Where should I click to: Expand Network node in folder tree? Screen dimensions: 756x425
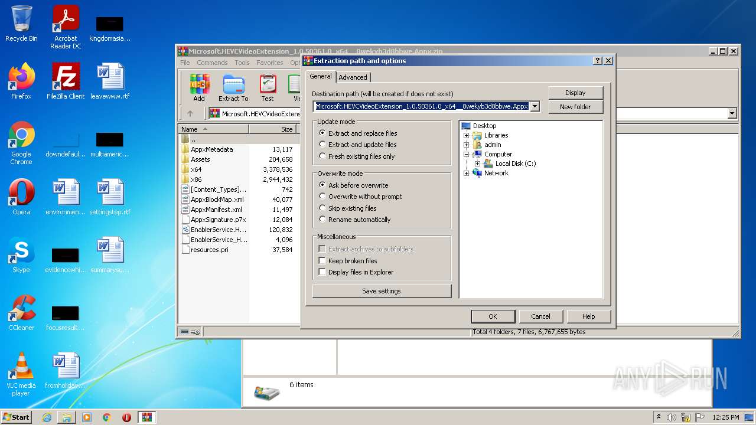(x=467, y=173)
